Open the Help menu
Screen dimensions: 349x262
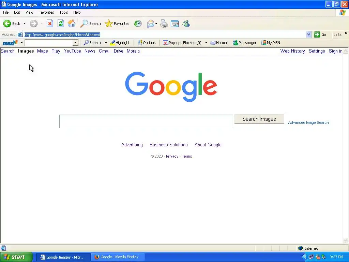pos(77,12)
